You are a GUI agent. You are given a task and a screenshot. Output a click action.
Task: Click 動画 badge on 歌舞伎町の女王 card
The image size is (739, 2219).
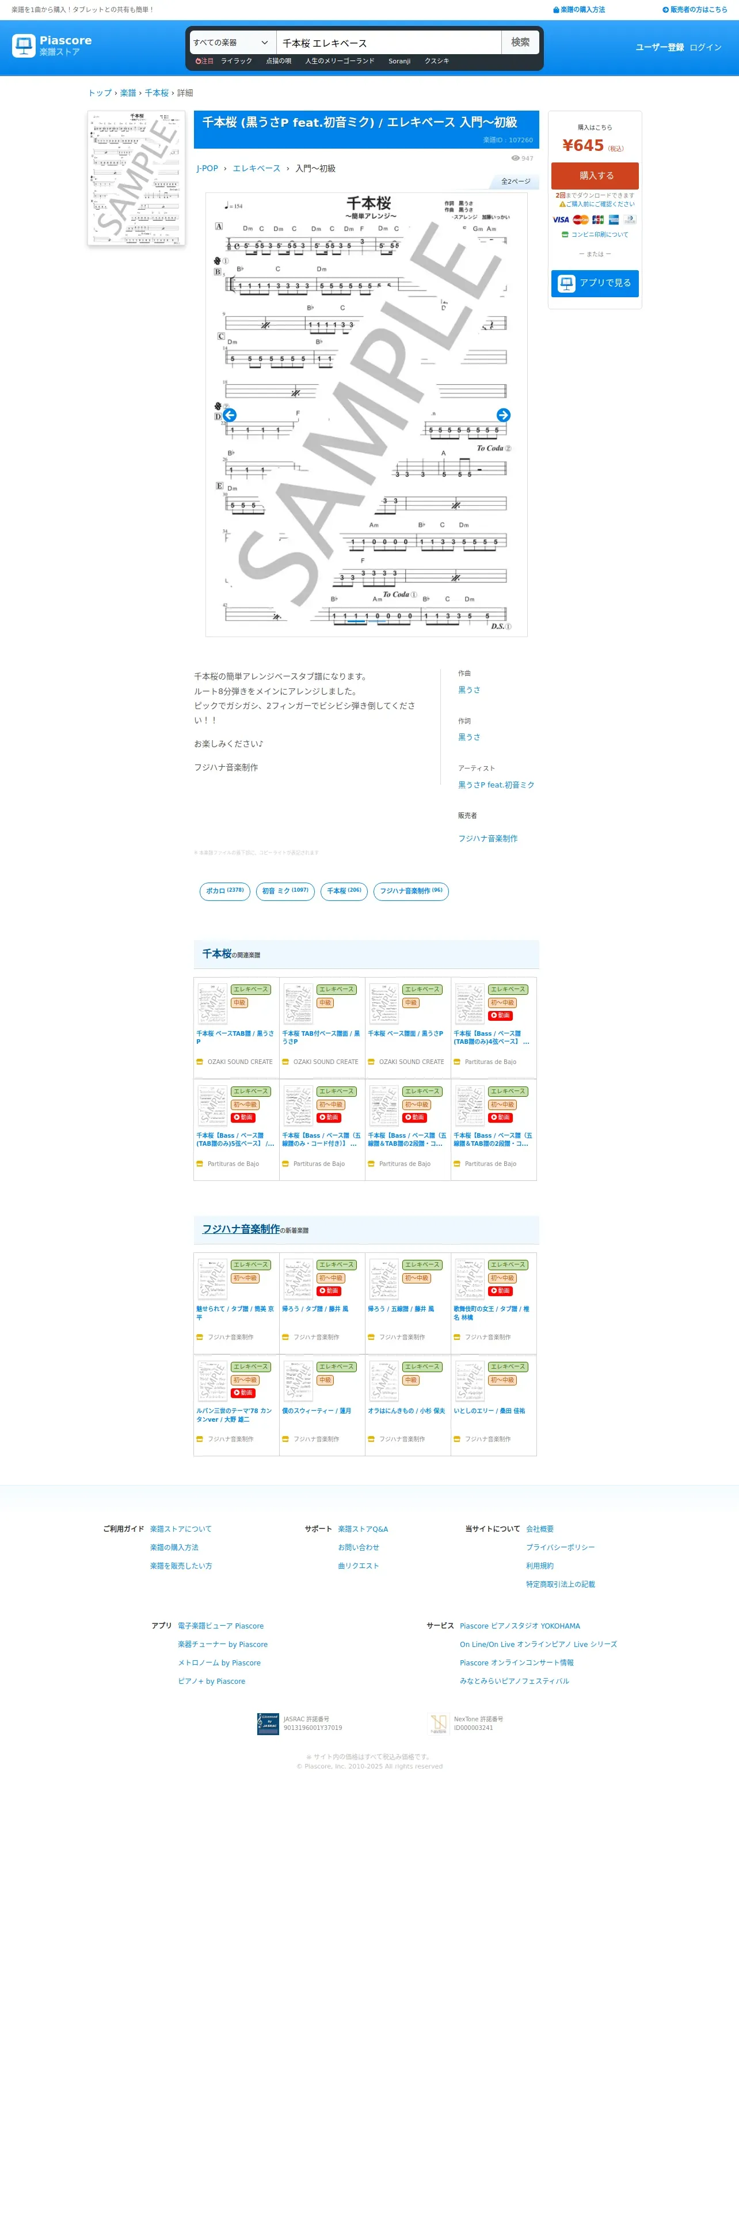[501, 1290]
